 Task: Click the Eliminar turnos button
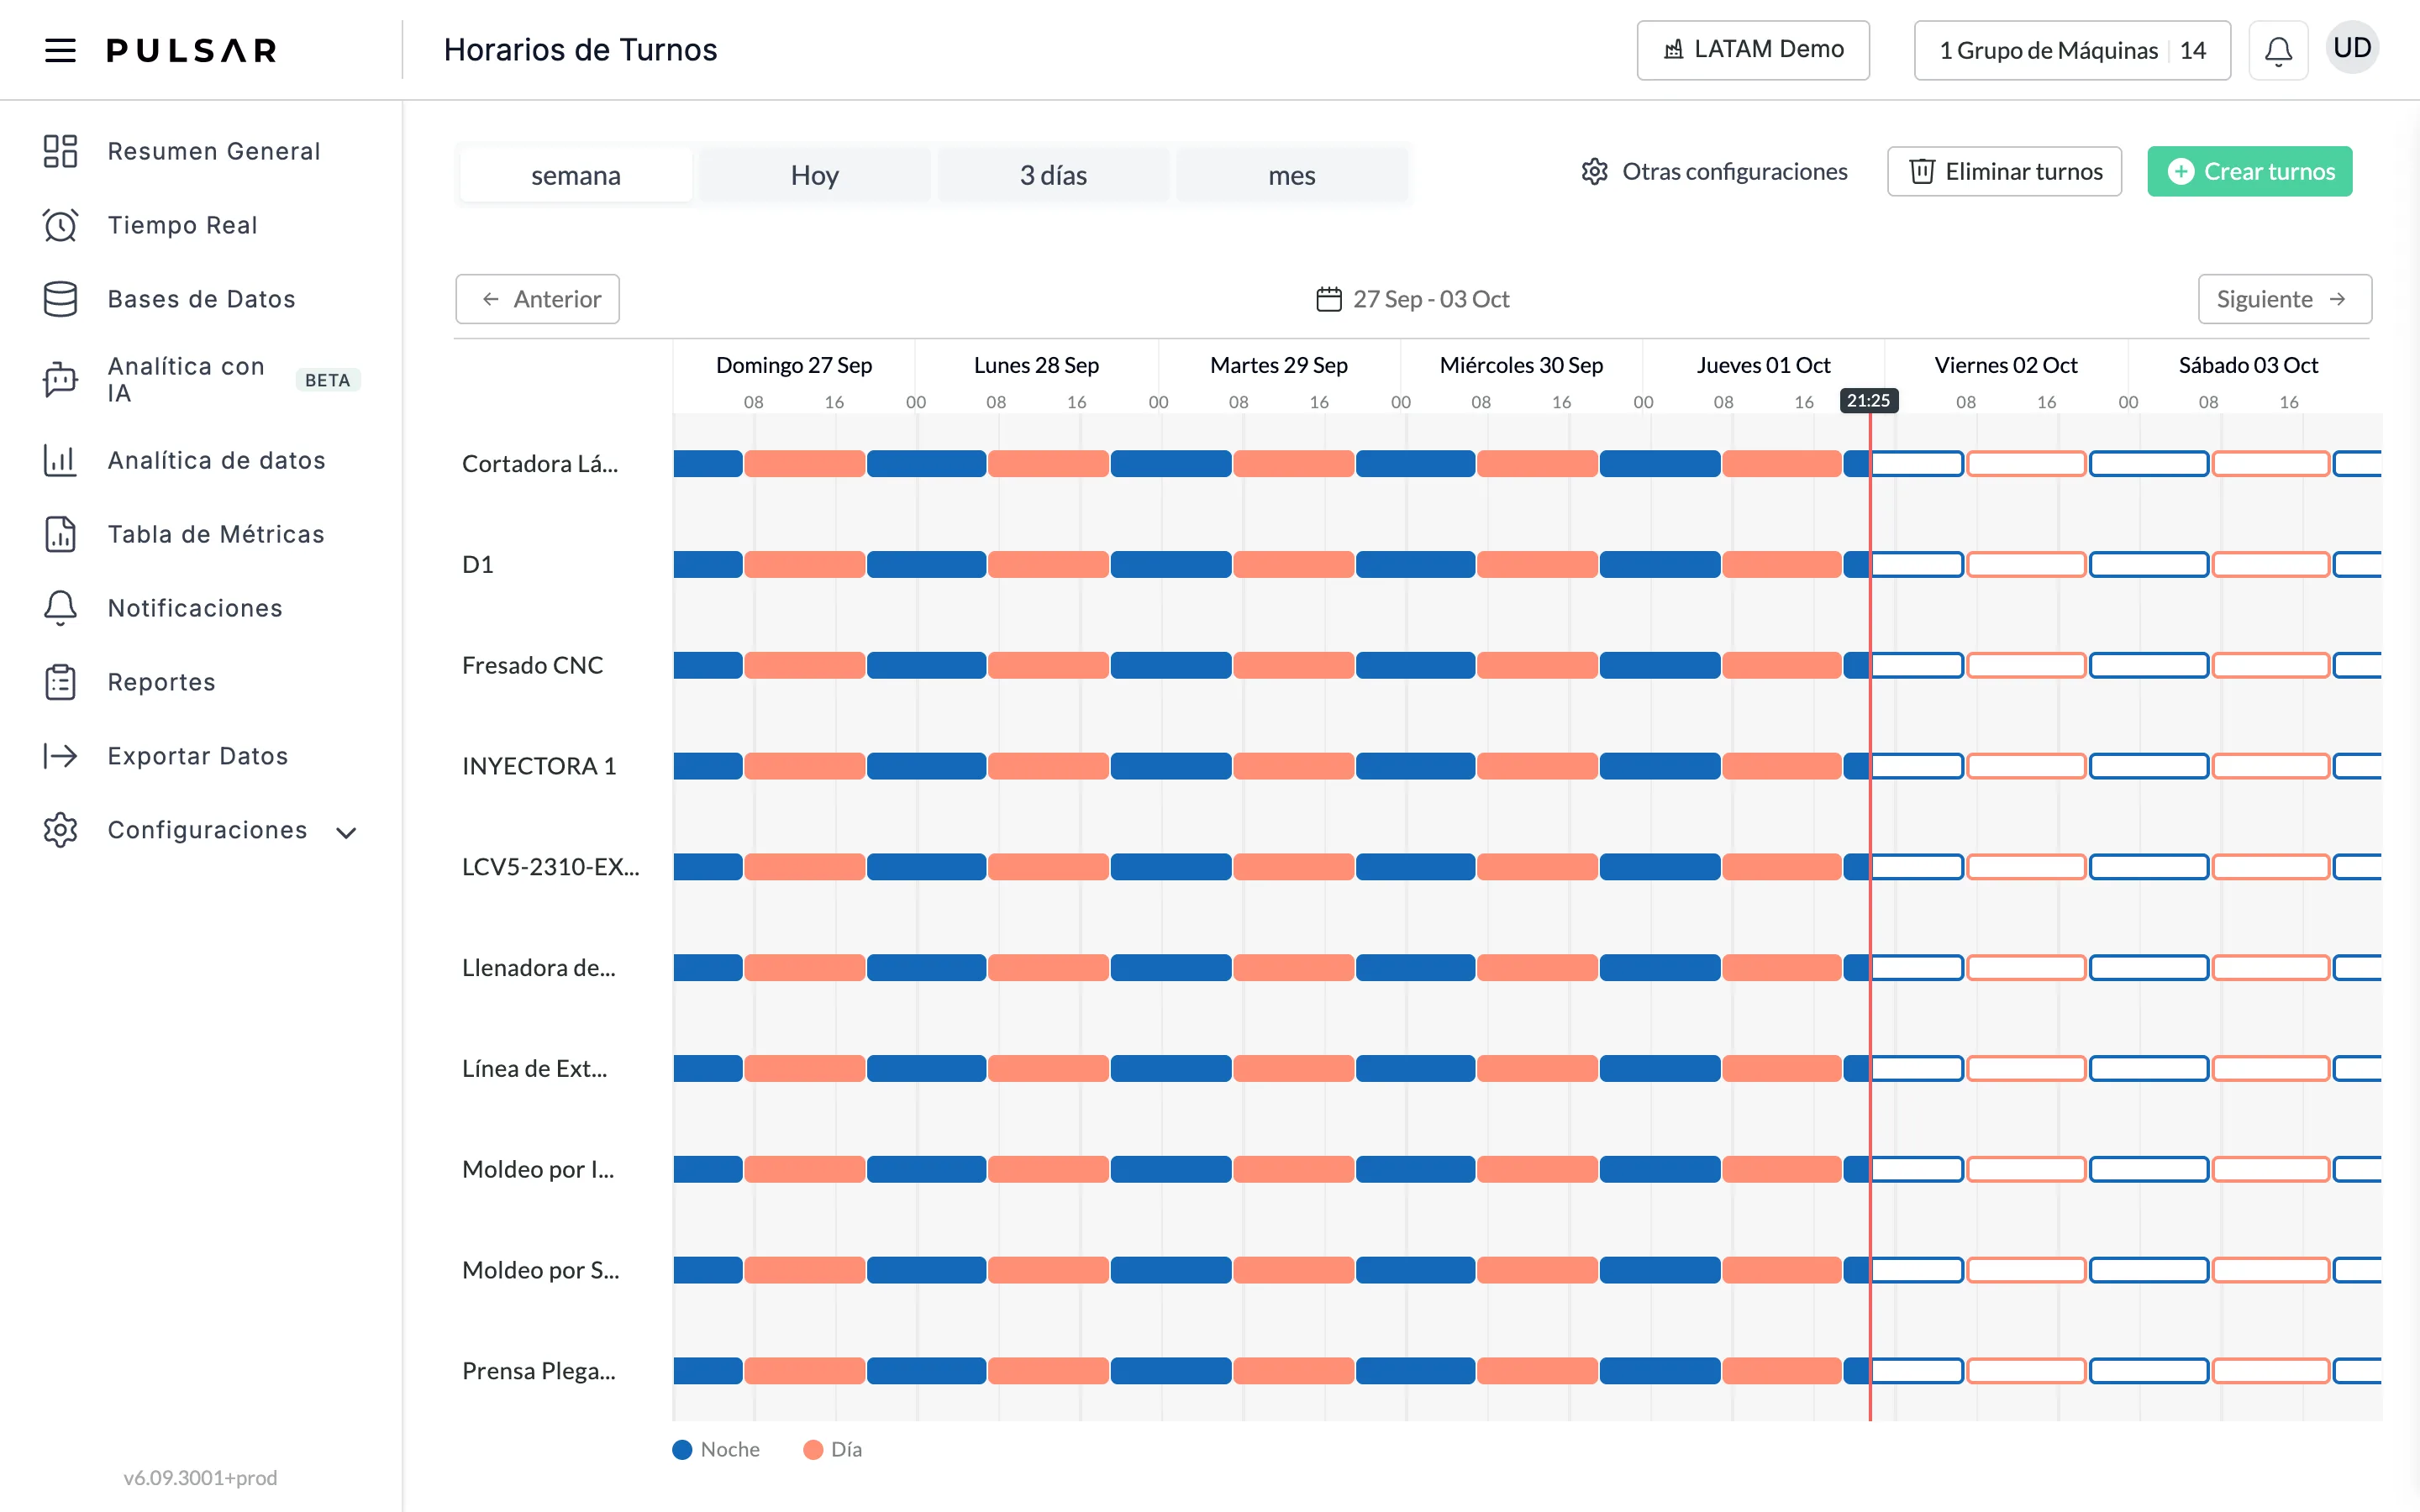click(2004, 171)
